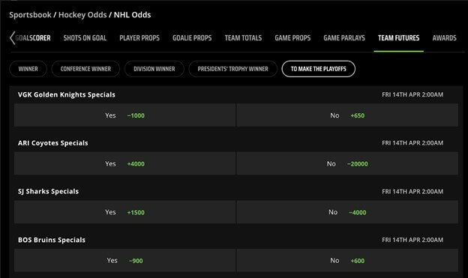The image size is (468, 278).
Task: Click the Coyotes market date text
Action: coord(412,143)
